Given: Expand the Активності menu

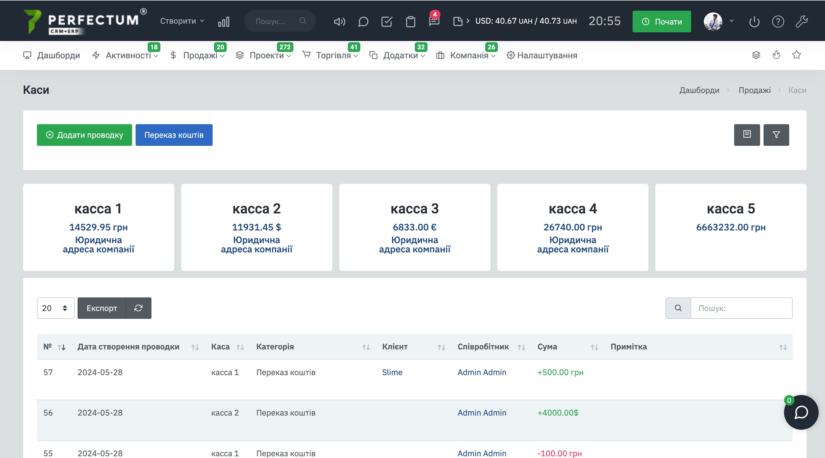Looking at the screenshot, I should 125,55.
